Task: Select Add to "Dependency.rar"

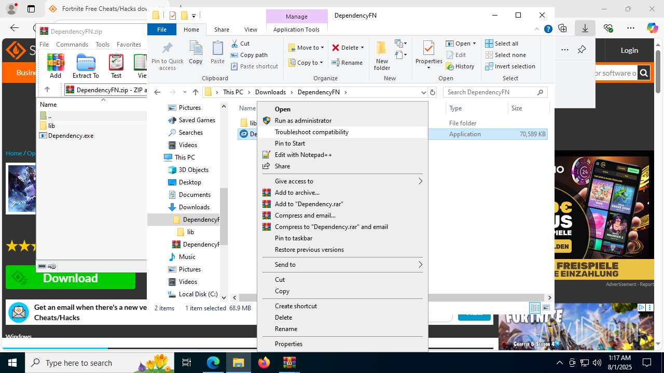Action: point(342,204)
